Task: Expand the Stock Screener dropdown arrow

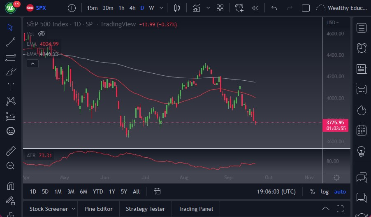Action: (73, 209)
